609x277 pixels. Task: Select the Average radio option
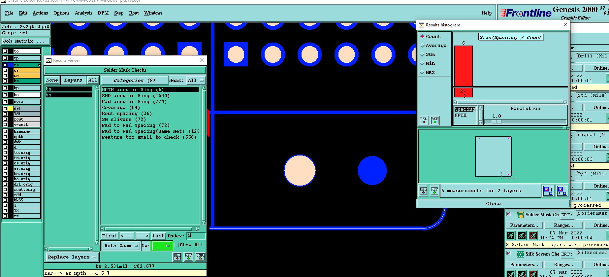pyautogui.click(x=422, y=46)
